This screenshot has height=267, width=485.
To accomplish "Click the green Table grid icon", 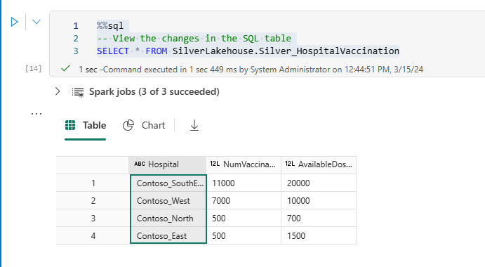I will tap(70, 126).
